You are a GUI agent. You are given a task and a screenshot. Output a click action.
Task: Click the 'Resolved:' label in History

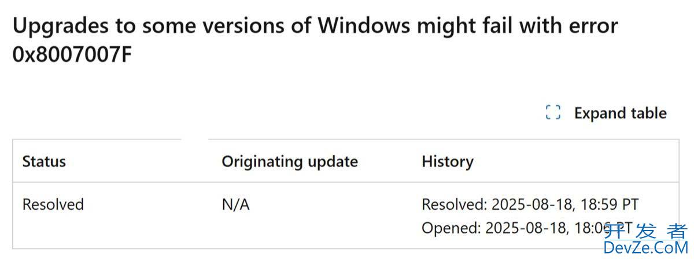click(454, 205)
